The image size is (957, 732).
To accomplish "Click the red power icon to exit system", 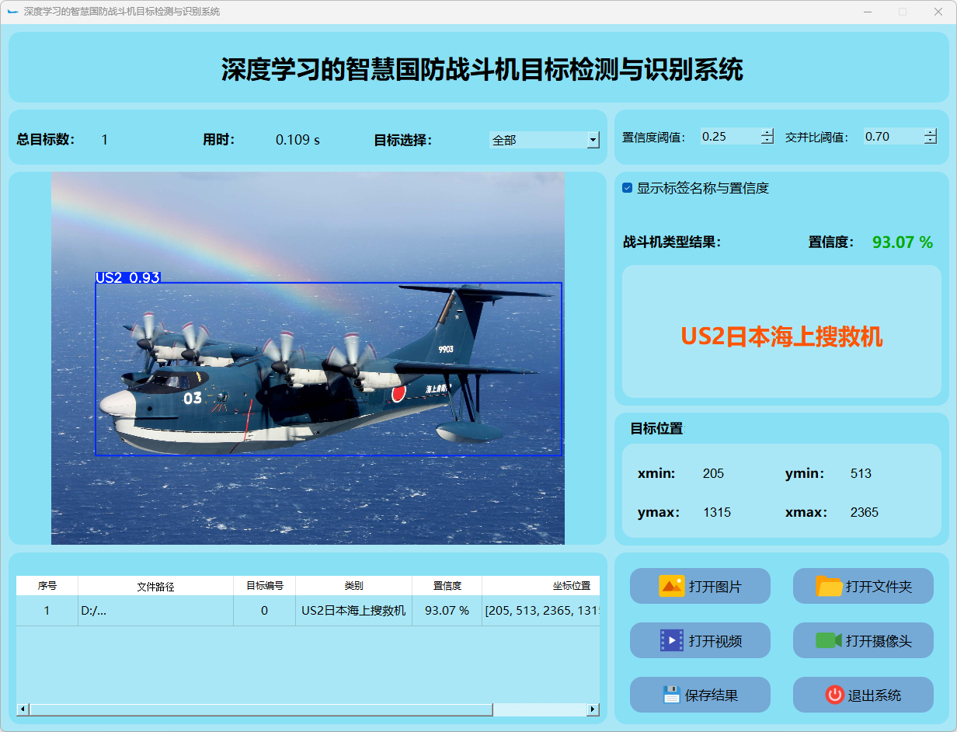I will 834,695.
